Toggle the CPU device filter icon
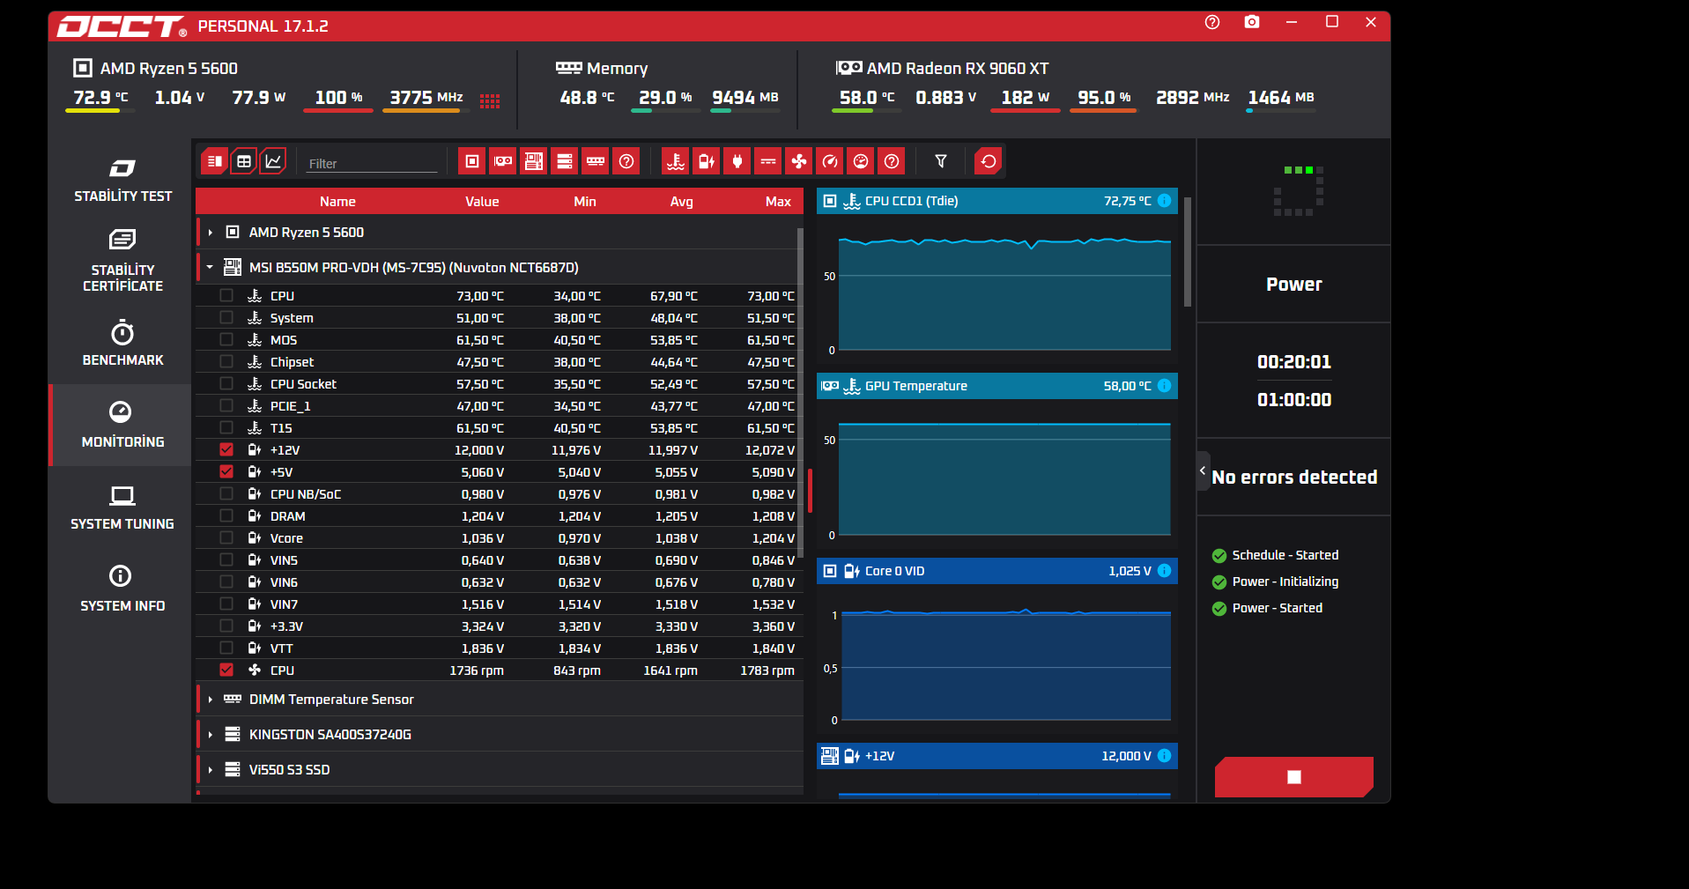 [472, 161]
